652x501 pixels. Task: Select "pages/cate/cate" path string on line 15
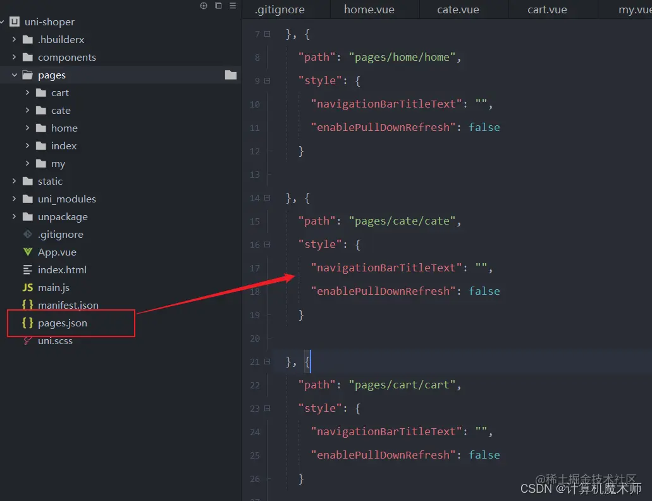click(x=402, y=221)
